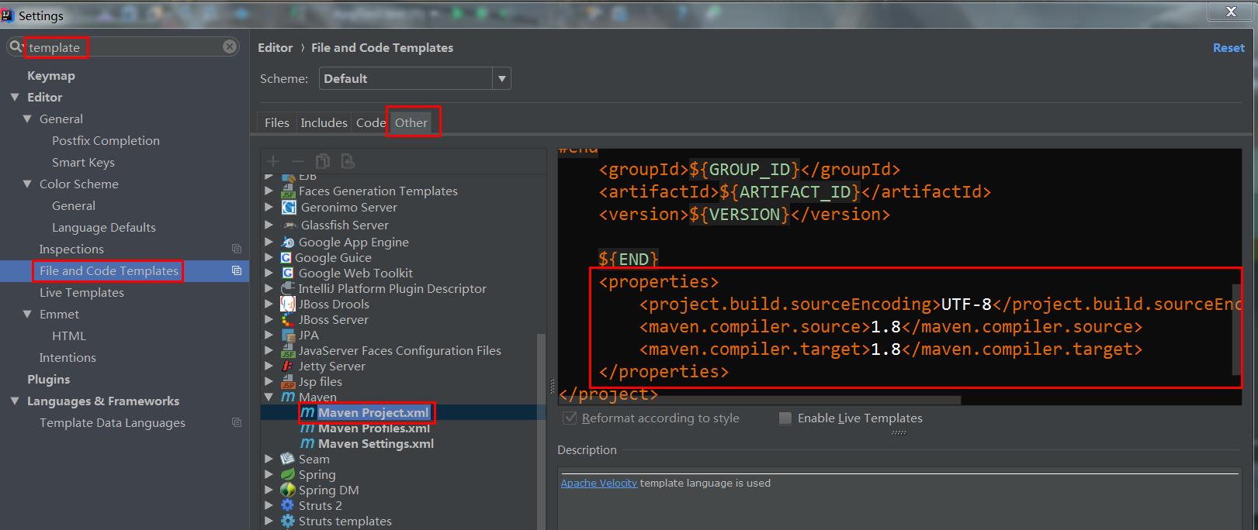
Task: Click the search magnifier icon
Action: 16,46
